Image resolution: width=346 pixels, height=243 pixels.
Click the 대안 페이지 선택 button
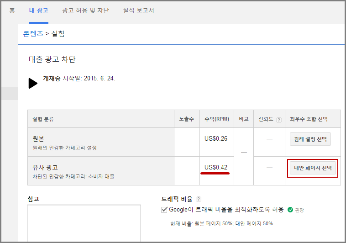(x=313, y=168)
